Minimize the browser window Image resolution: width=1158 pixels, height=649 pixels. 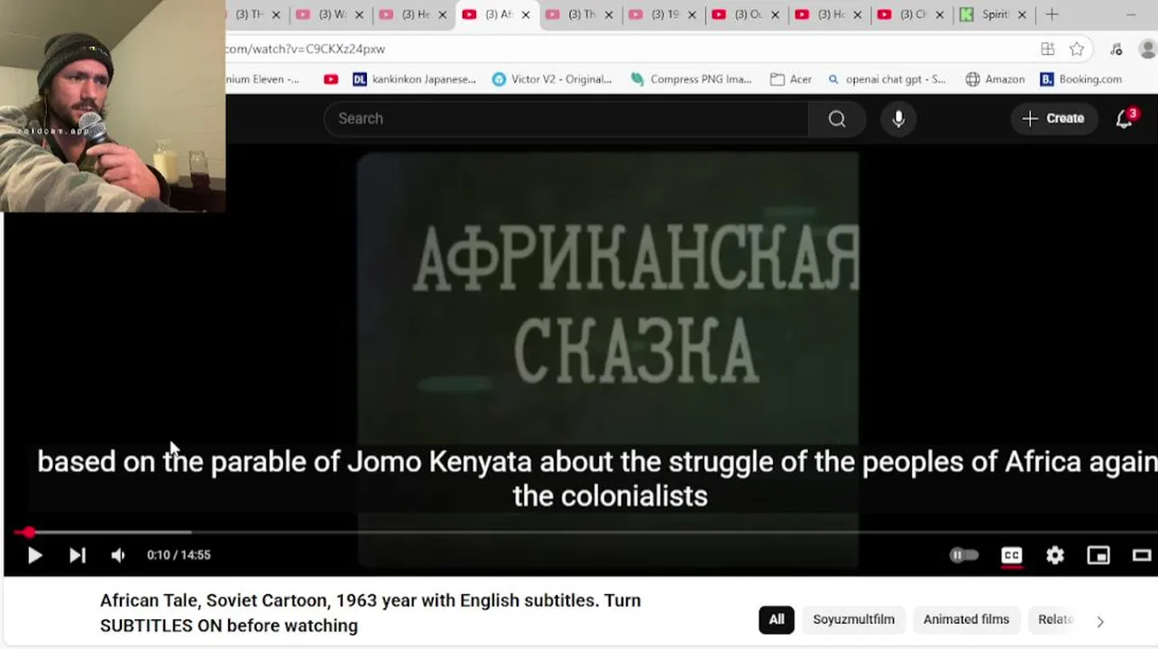(1133, 14)
